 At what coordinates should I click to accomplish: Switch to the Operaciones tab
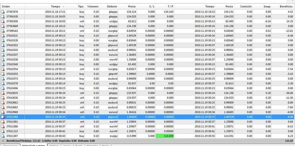[x=11, y=146]
